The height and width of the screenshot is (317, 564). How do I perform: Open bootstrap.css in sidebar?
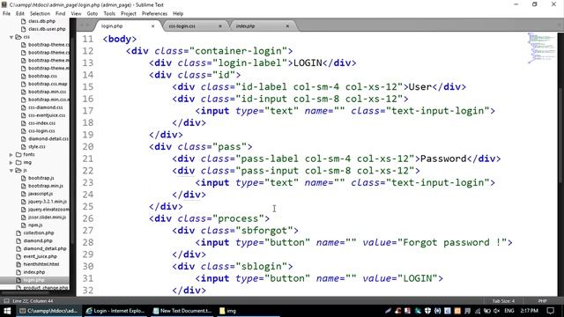click(42, 77)
